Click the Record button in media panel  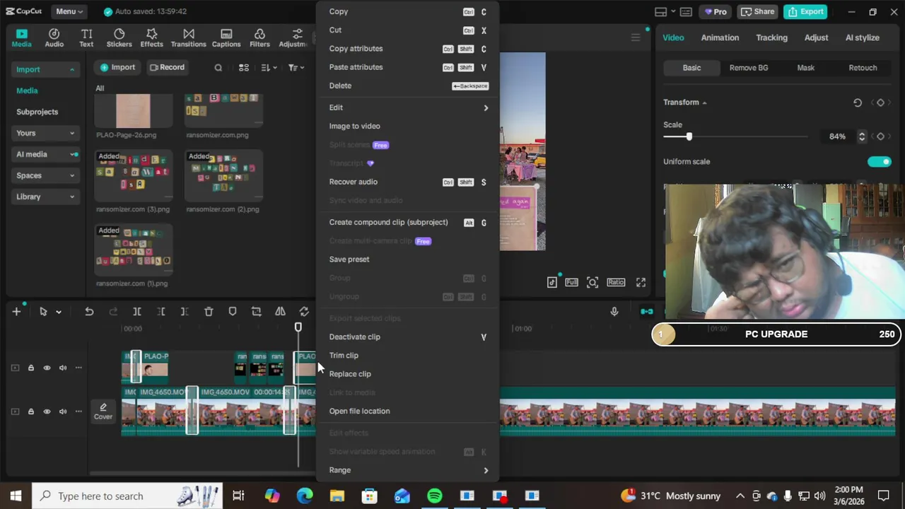pyautogui.click(x=167, y=67)
